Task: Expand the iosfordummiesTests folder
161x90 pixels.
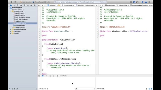Action: coord(11,29)
